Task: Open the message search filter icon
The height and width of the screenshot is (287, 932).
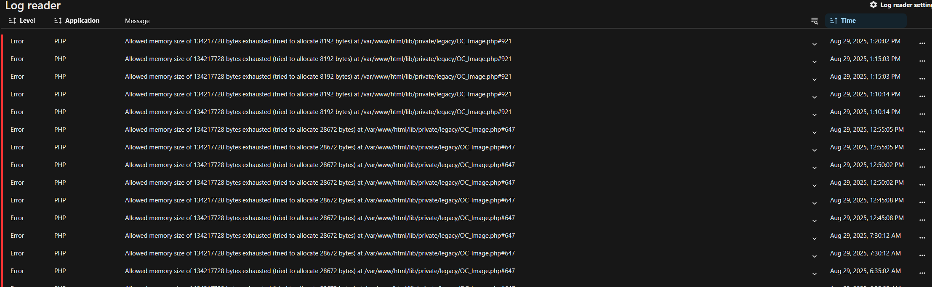Action: [x=815, y=21]
